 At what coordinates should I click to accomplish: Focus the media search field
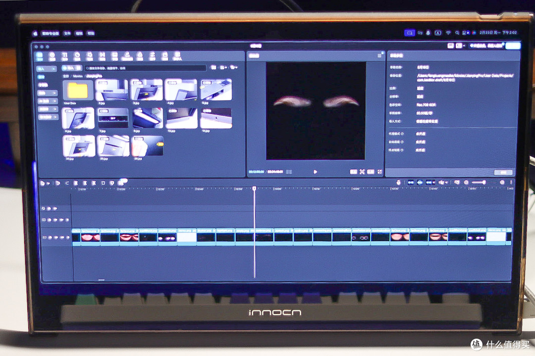[x=146, y=68]
